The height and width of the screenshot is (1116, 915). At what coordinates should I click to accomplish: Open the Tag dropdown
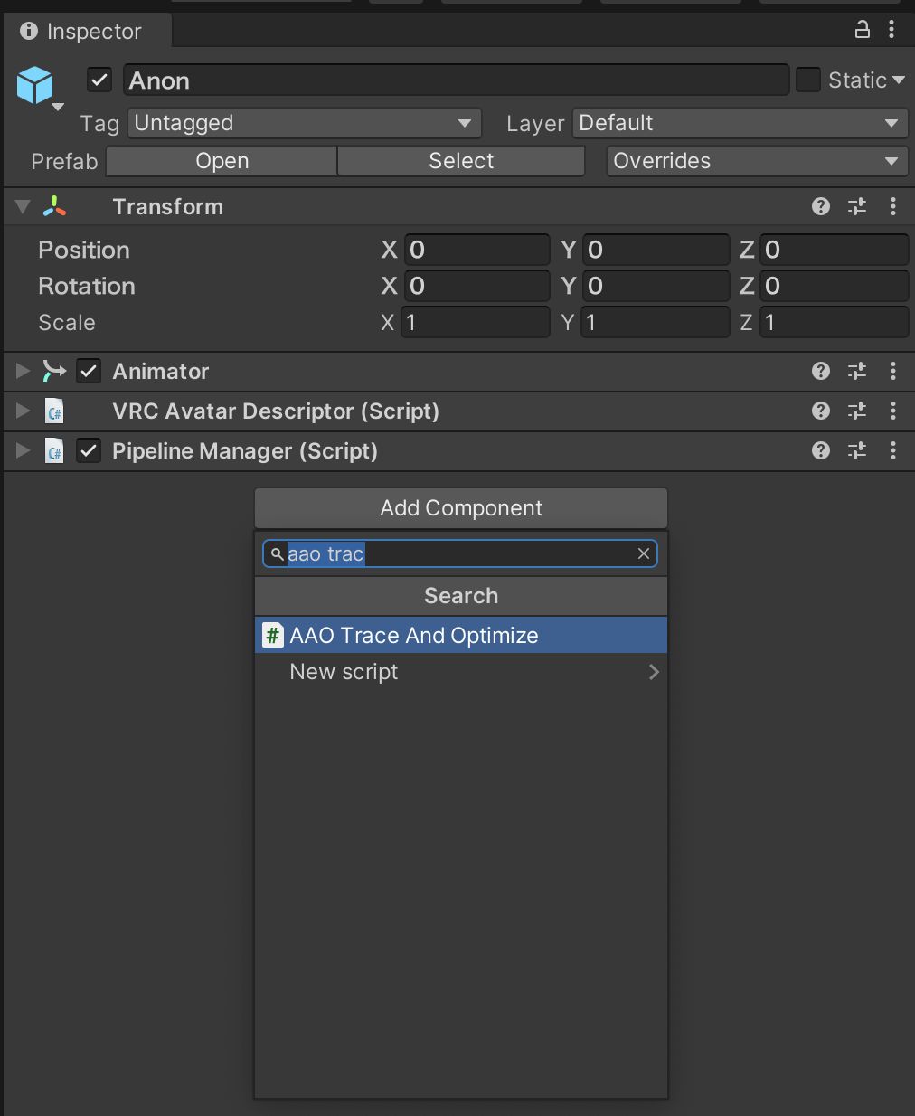click(x=305, y=123)
